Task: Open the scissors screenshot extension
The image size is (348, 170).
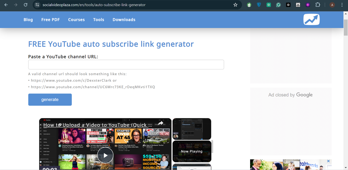Action: coord(298,5)
